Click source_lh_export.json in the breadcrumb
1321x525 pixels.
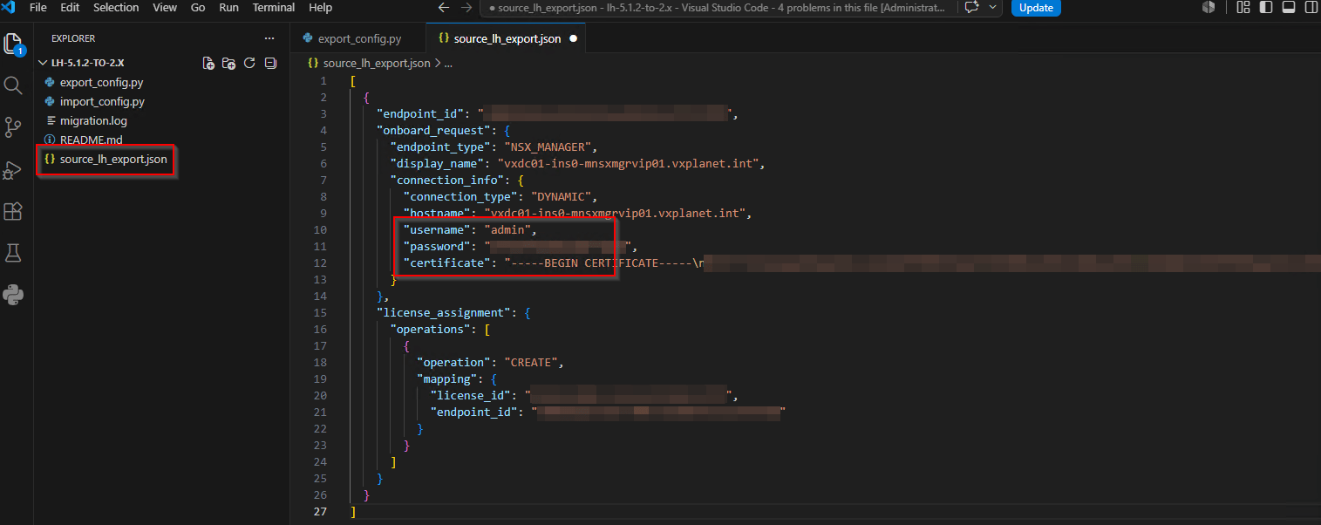(x=376, y=64)
